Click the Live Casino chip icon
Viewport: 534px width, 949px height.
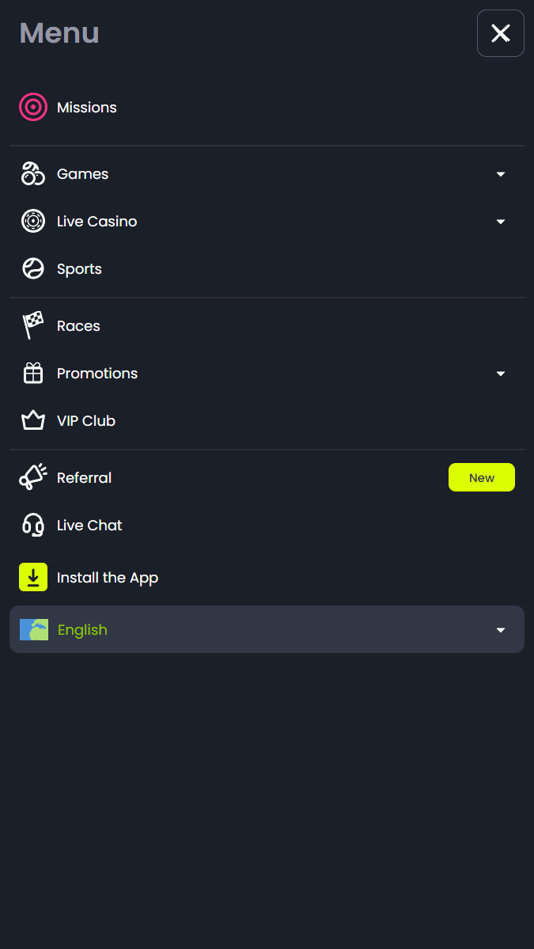click(x=33, y=221)
